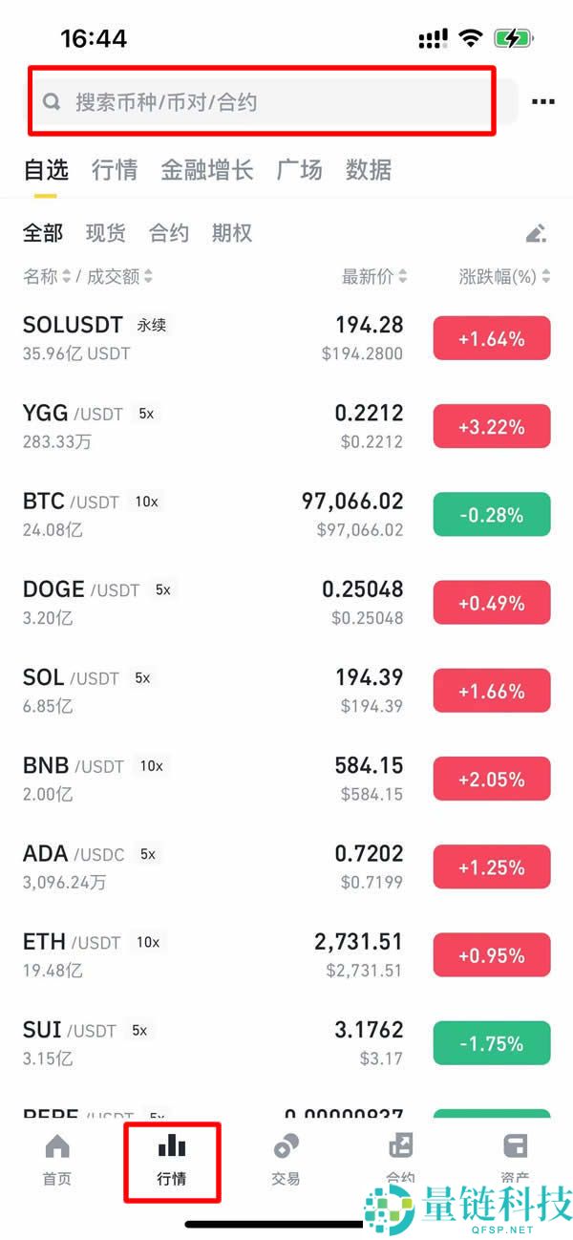The width and height of the screenshot is (573, 1240).
Task: Open the three-dot more options icon
Action: point(542,100)
